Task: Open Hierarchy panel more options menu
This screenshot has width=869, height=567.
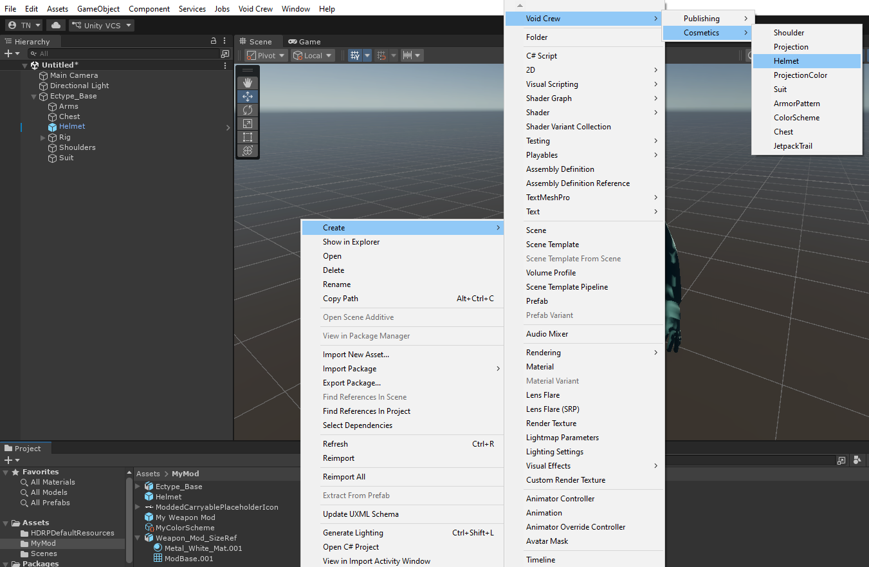Action: 224,41
